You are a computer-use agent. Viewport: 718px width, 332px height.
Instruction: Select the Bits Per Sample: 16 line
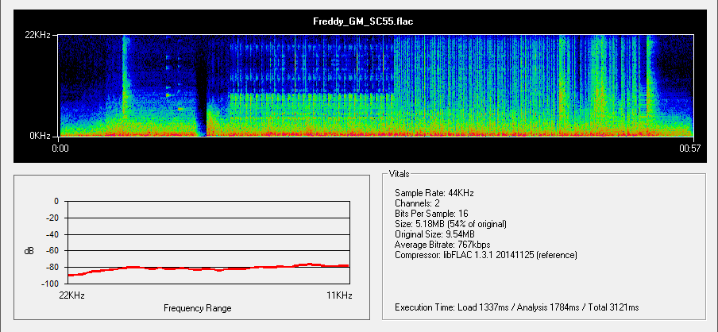click(437, 214)
